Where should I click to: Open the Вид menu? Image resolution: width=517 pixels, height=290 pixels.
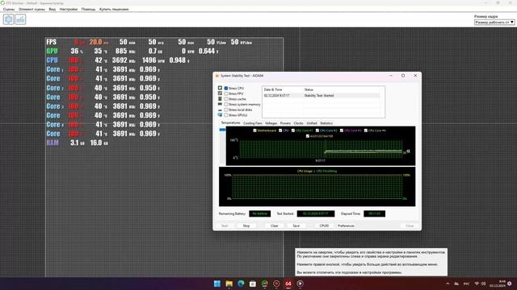pyautogui.click(x=52, y=9)
